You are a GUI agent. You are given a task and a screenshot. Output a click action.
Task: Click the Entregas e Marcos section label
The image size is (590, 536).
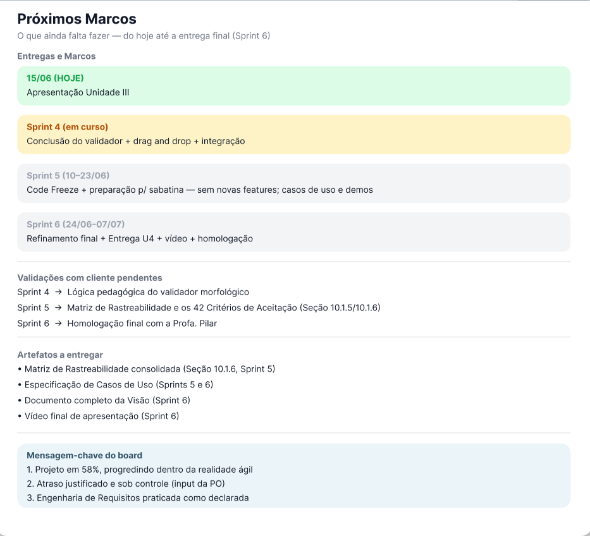coord(56,56)
